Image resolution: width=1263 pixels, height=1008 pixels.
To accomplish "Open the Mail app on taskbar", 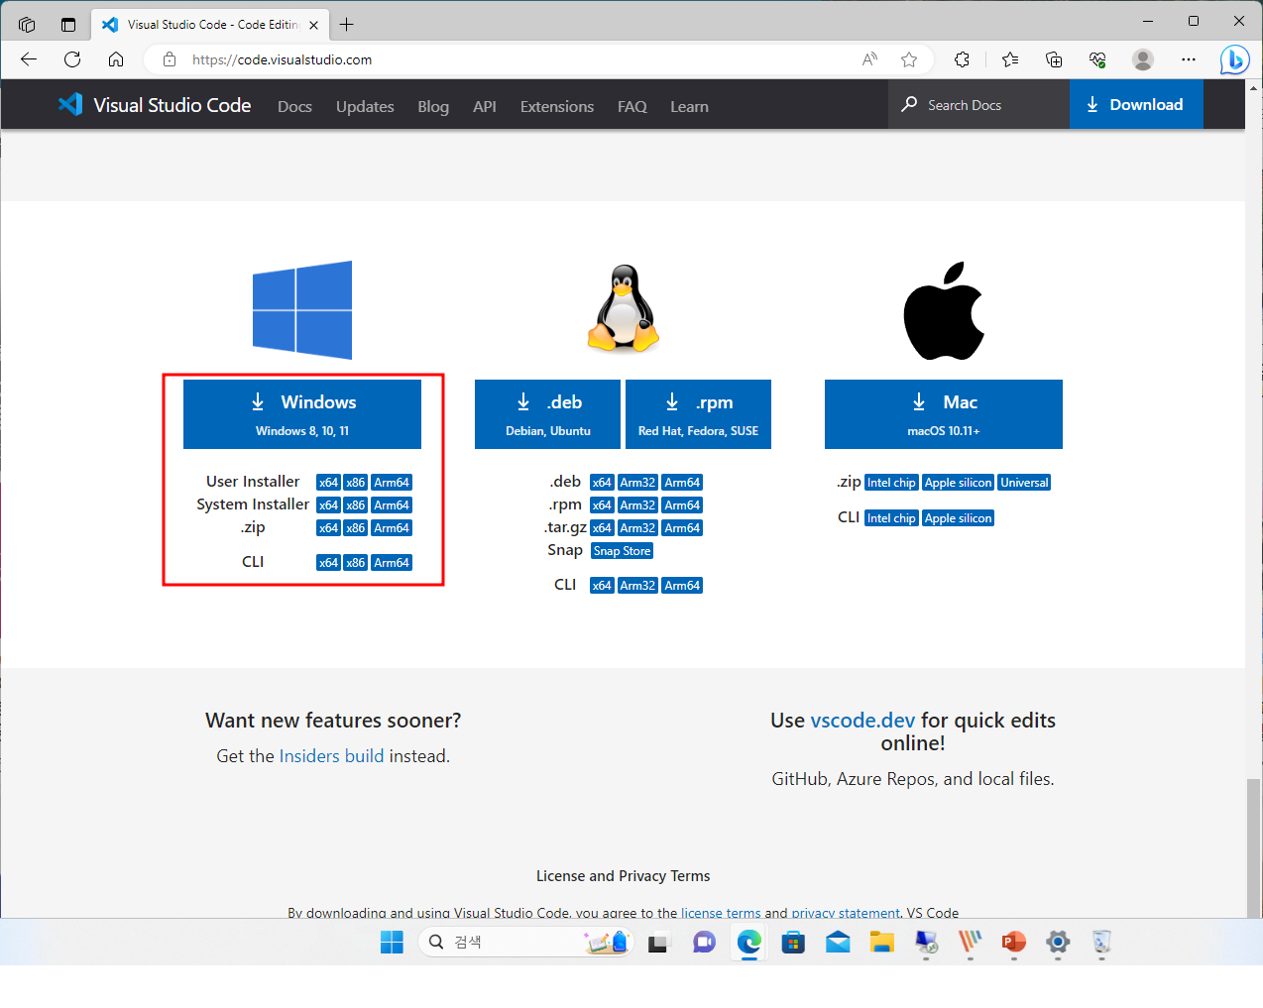I will pyautogui.click(x=838, y=942).
